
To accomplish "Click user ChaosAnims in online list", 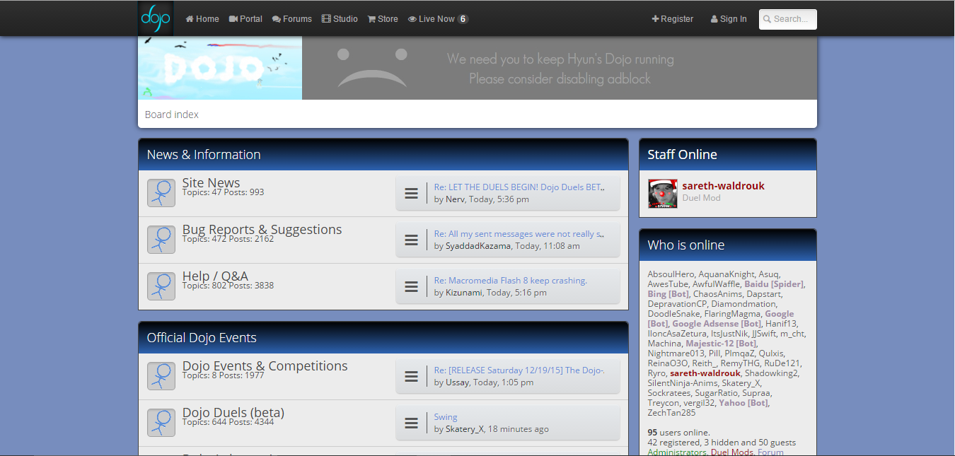I will (717, 294).
